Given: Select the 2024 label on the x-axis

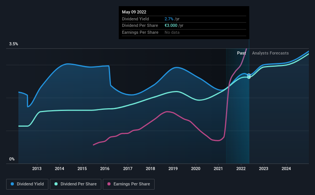Looking at the screenshot, I should click(x=286, y=169).
